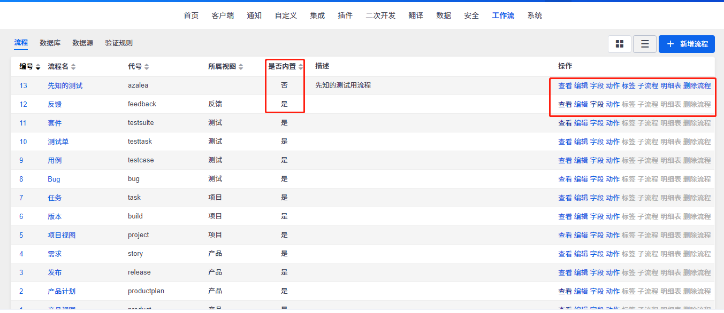Sort the table by 流程名 column
724x313 pixels.
pos(62,67)
